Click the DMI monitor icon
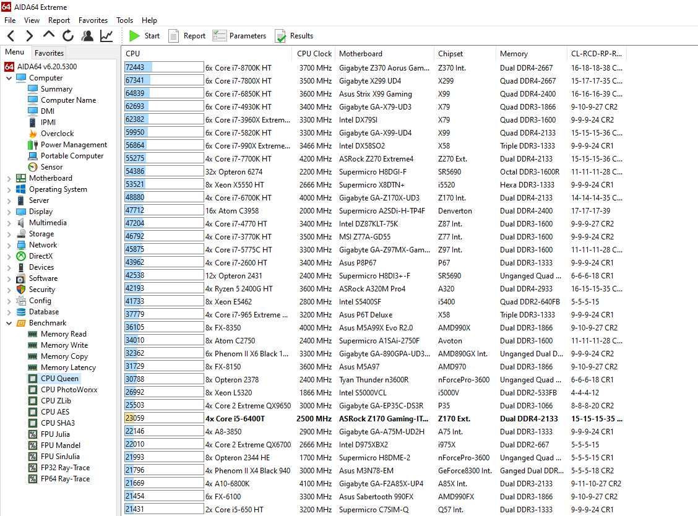 (33, 111)
